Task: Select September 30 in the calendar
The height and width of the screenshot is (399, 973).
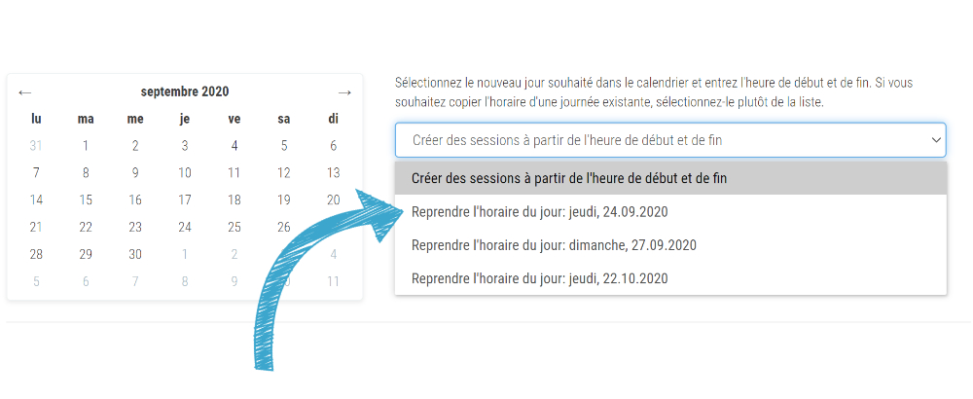Action: tap(135, 255)
